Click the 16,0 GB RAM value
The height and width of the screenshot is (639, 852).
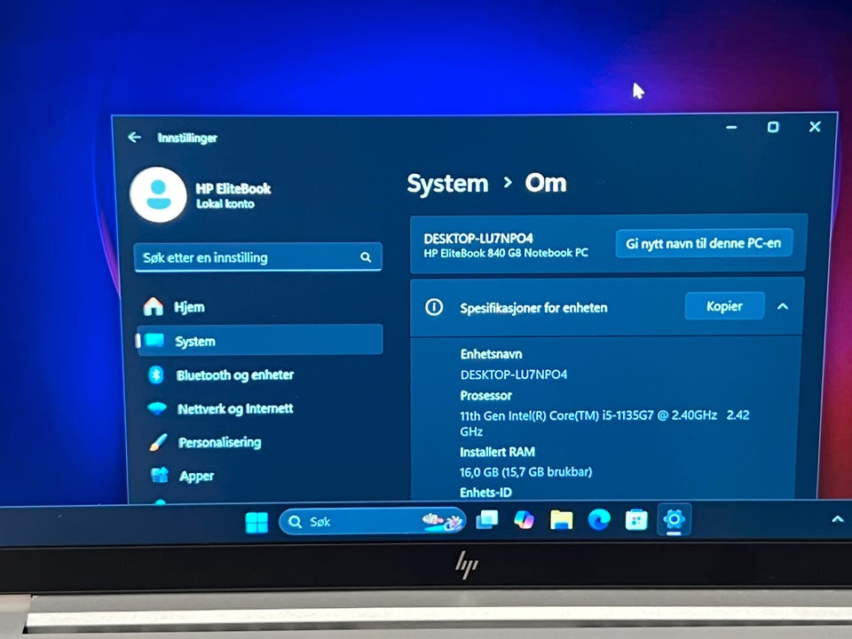[525, 471]
